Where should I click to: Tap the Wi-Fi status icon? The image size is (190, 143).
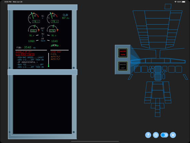[x=175, y=2]
